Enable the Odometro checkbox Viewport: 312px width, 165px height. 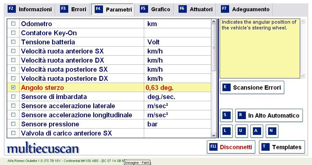click(x=13, y=24)
